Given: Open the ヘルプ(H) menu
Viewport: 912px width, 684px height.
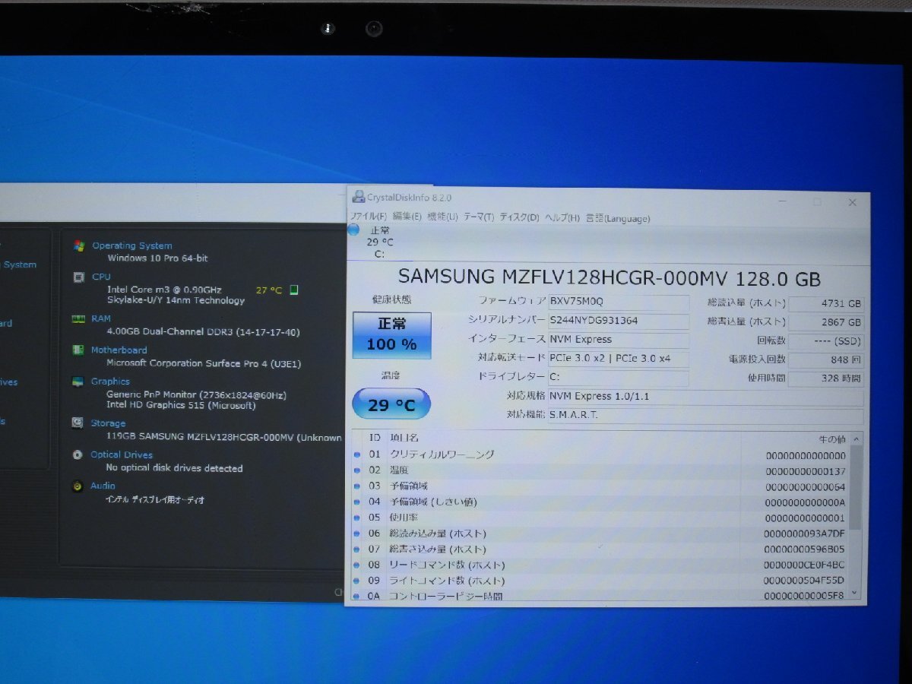Looking at the screenshot, I should click(562, 217).
